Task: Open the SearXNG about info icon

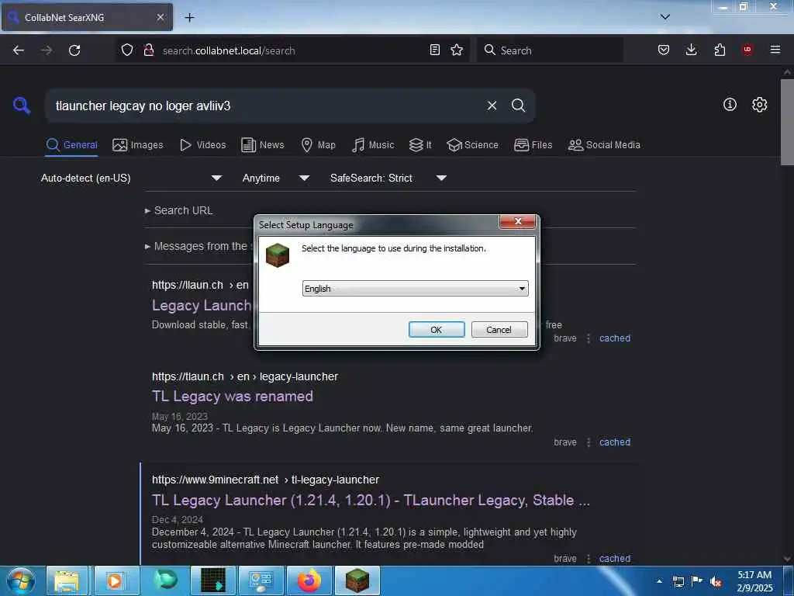Action: (730, 105)
